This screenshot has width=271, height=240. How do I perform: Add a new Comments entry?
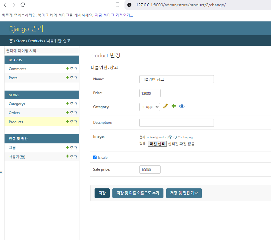(x=72, y=69)
